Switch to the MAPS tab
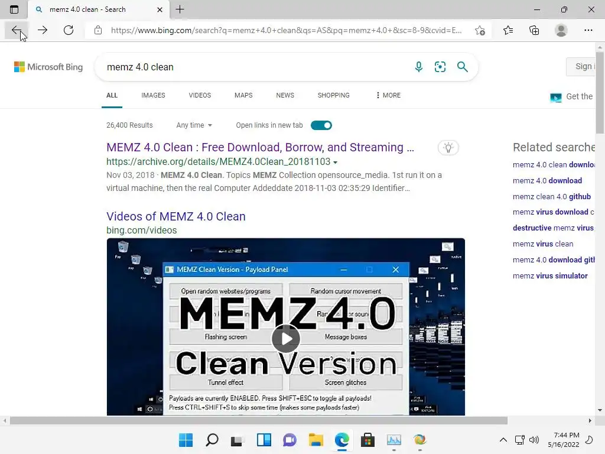This screenshot has height=454, width=605. pos(243,95)
